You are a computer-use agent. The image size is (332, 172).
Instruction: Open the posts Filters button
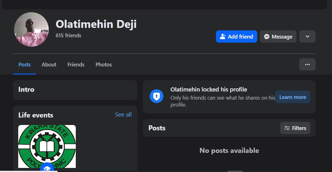tap(295, 128)
